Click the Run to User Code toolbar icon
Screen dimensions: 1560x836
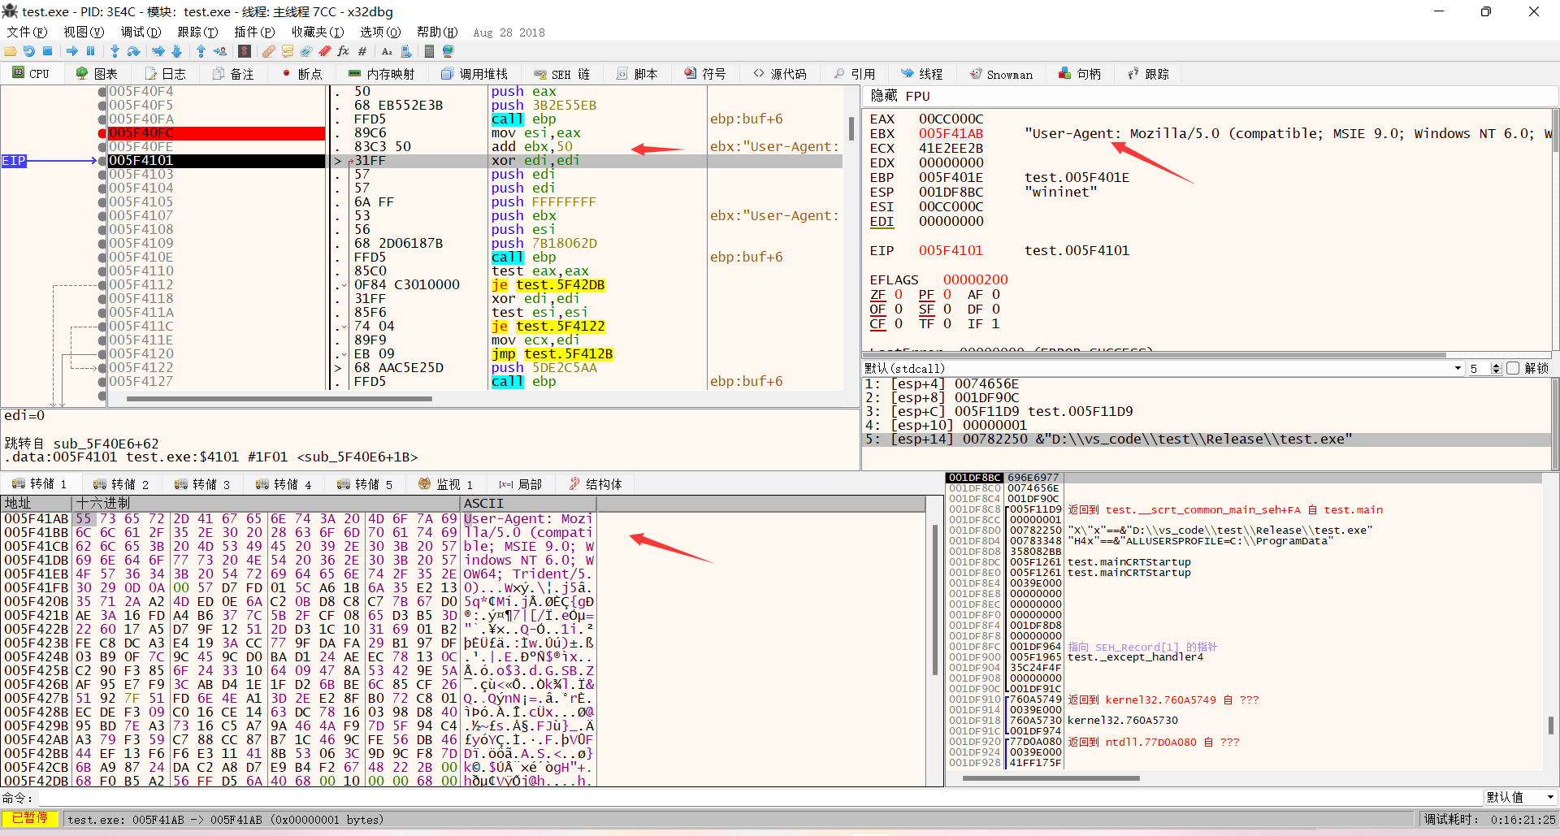220,51
